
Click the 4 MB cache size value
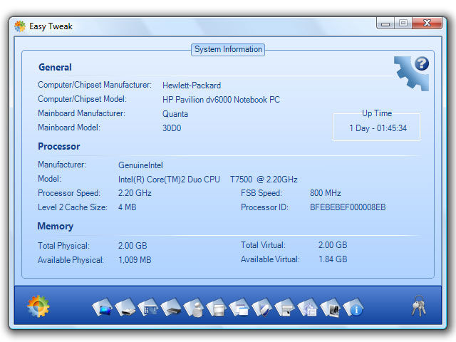(127, 207)
